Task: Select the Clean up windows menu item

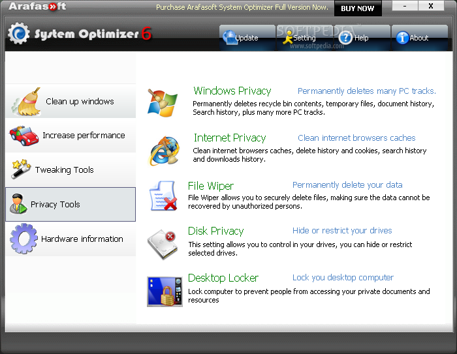Action: click(x=71, y=101)
